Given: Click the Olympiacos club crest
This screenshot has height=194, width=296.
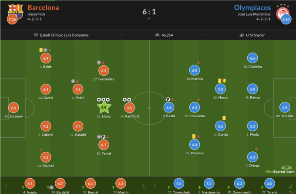Looking at the screenshot, I should [283, 10].
